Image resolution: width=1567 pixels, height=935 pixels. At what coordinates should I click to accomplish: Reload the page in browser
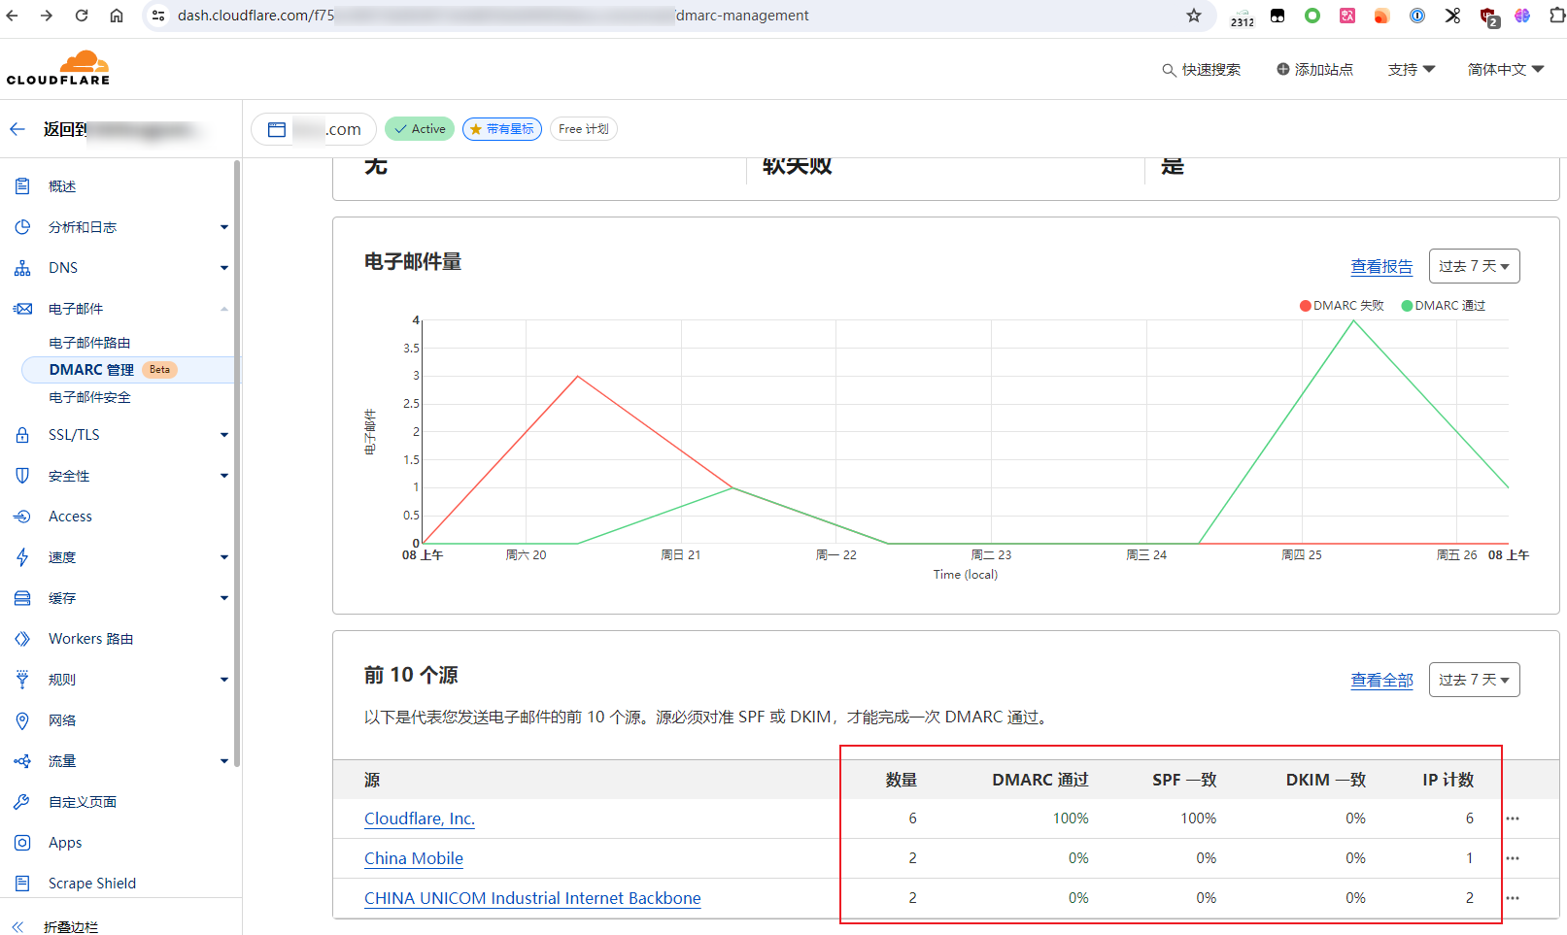[82, 16]
